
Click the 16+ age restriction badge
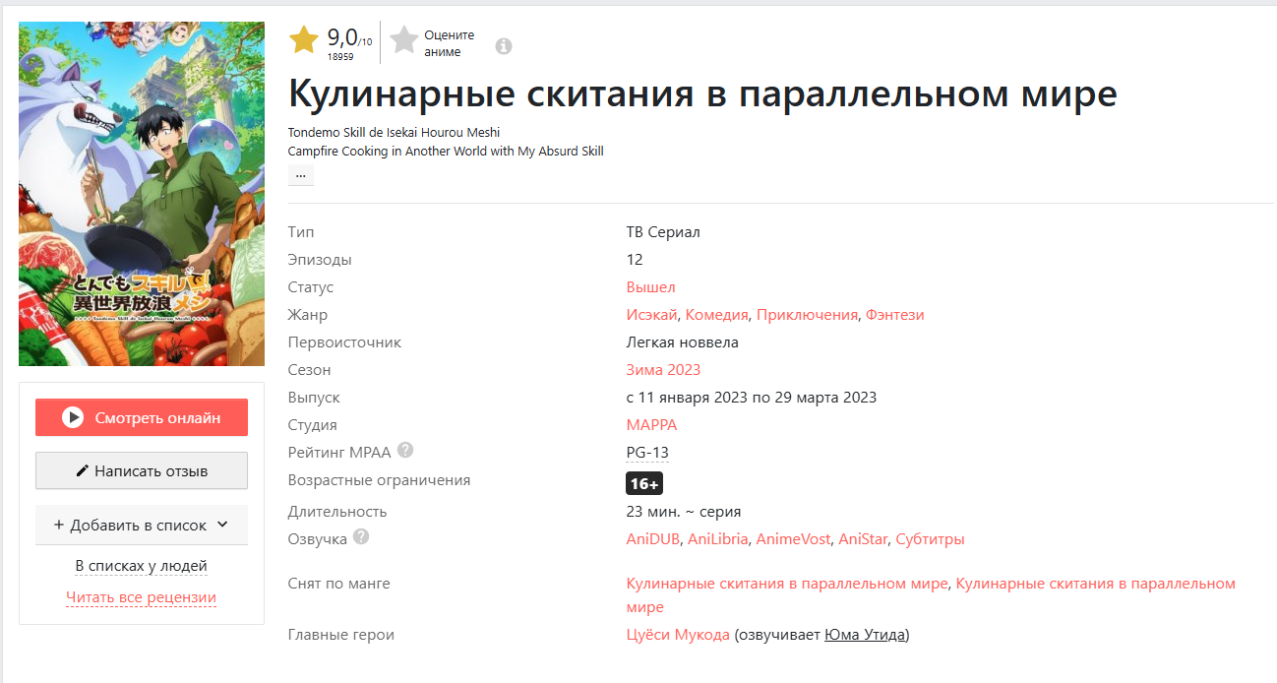[644, 483]
